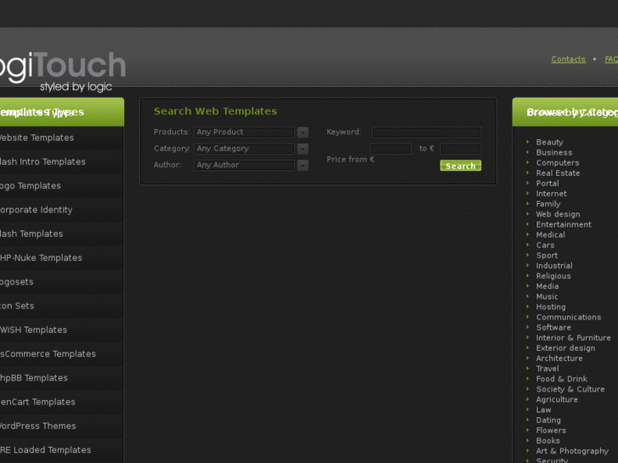This screenshot has height=463, width=618.
Task: Open Website Templates in sidebar
Action: [61, 138]
